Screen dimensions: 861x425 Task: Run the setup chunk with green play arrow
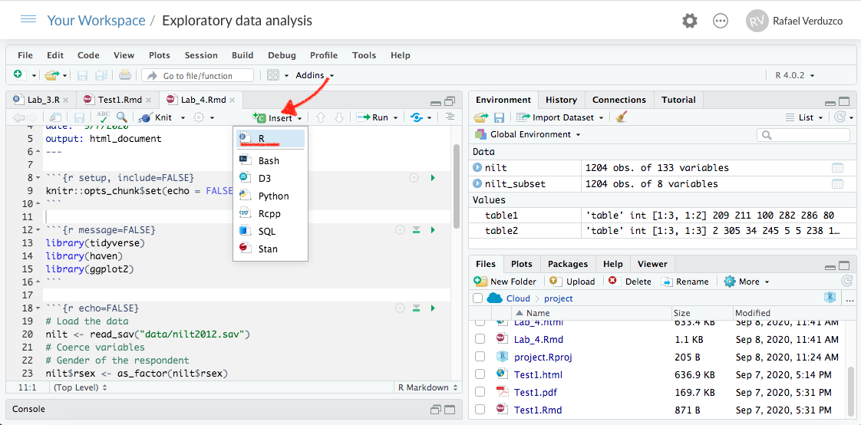pyautogui.click(x=433, y=178)
